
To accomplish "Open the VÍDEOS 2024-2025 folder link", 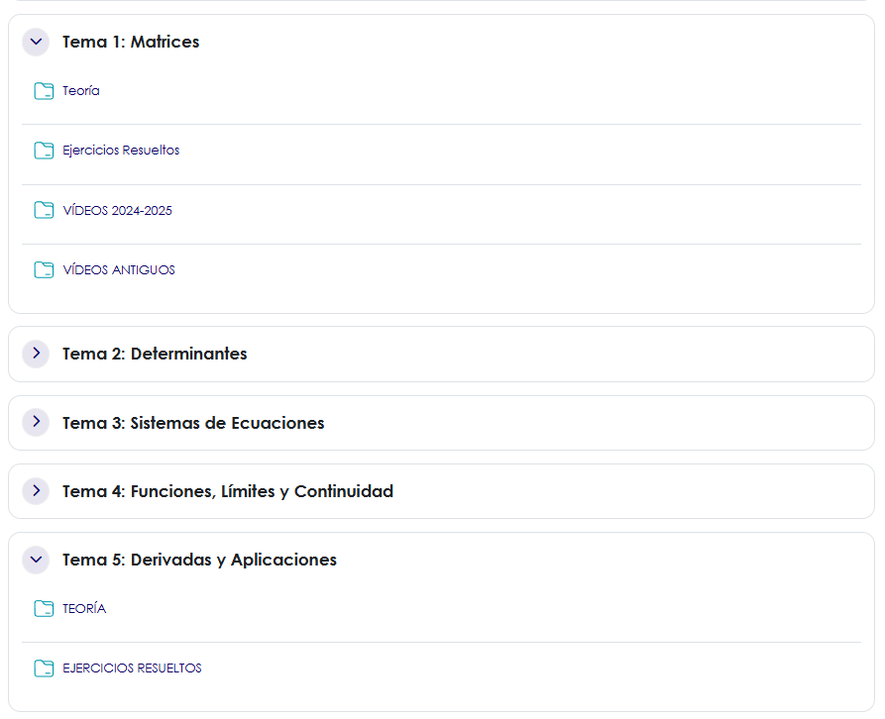I will [x=117, y=211].
